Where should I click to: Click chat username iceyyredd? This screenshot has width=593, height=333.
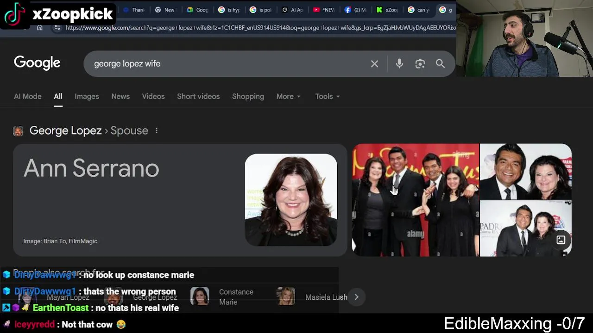[x=34, y=324]
